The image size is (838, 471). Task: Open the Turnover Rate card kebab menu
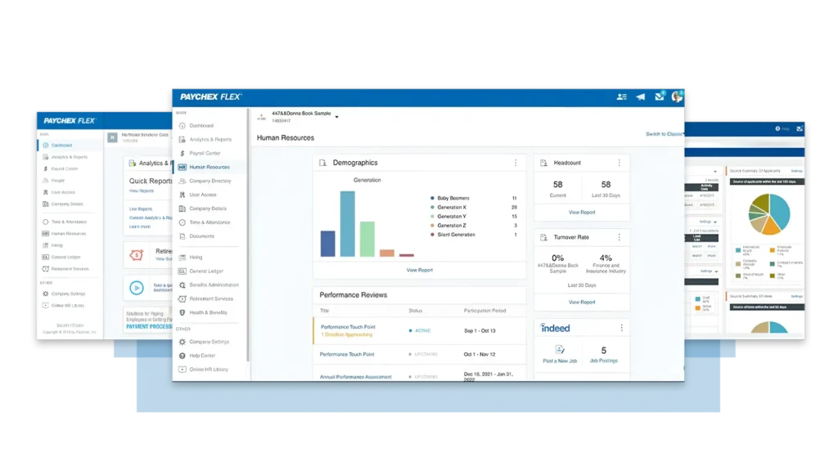click(619, 236)
